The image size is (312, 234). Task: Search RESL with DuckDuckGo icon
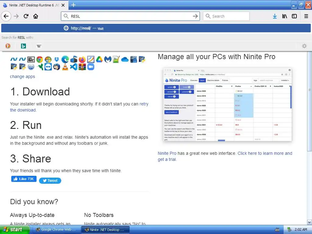point(8,46)
